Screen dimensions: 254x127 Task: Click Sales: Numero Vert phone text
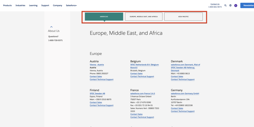(145, 110)
